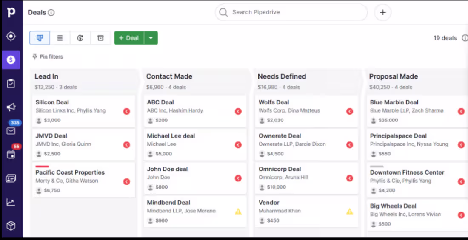
Task: Click the Search Pipedrive field
Action: tap(291, 12)
